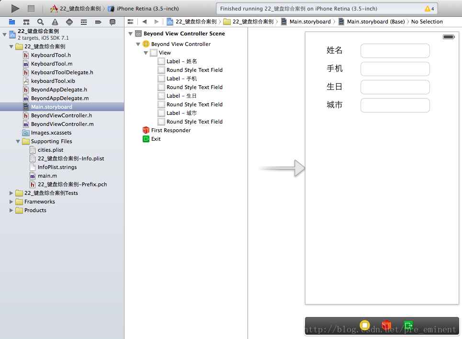
Task: Select KeyboardToolDelegate.h file
Action: (62, 72)
